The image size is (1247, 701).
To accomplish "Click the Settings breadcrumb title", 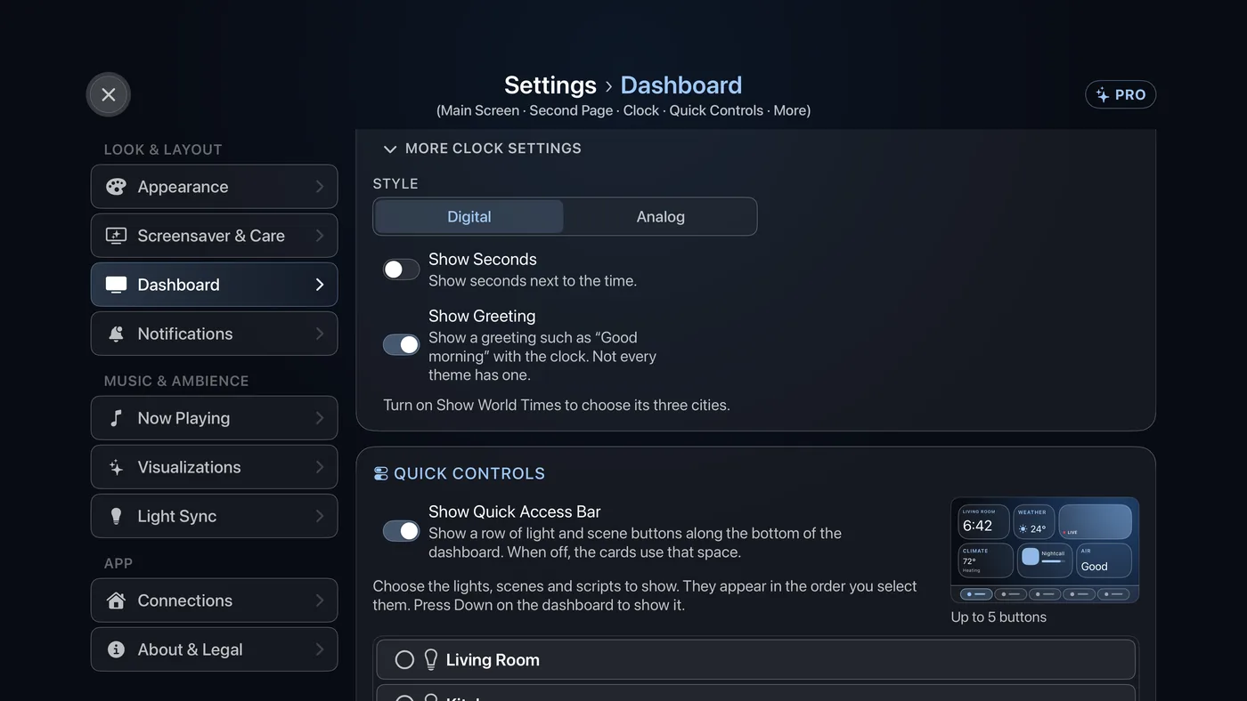I will click(x=550, y=85).
